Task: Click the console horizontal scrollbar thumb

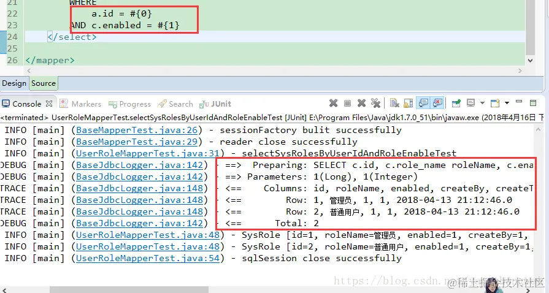Action: [x=129, y=289]
